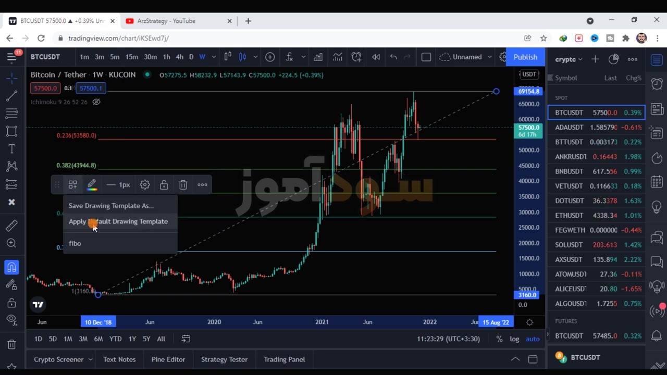Select the zoom in tool
The image size is (667, 375).
[11, 243]
